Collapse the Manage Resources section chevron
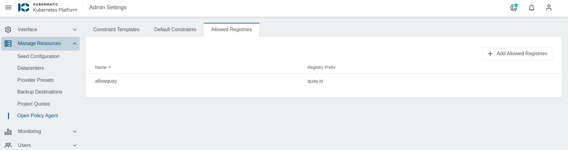Screen dimensions: 568x150 coord(75,44)
